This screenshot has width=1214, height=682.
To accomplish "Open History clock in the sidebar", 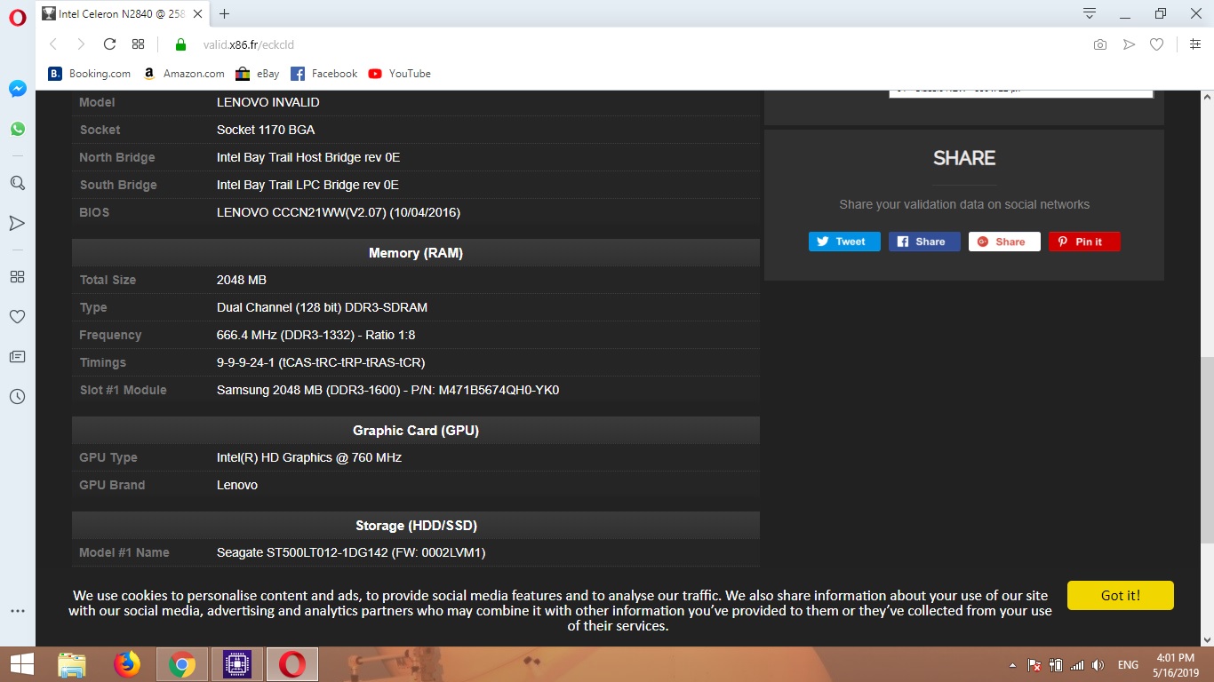I will (x=17, y=396).
